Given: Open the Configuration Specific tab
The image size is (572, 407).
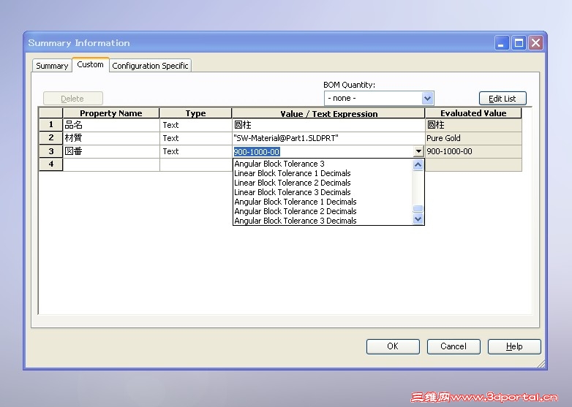Looking at the screenshot, I should pos(150,66).
